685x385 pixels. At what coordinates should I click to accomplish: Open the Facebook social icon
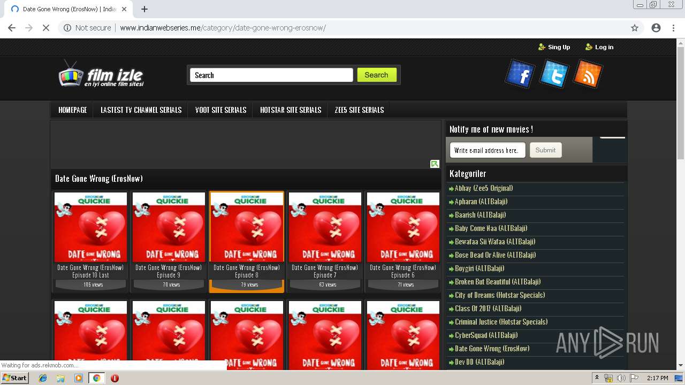(520, 74)
